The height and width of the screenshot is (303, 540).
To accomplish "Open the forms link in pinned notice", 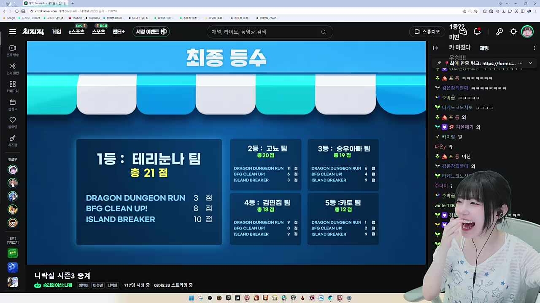I will click(x=499, y=63).
